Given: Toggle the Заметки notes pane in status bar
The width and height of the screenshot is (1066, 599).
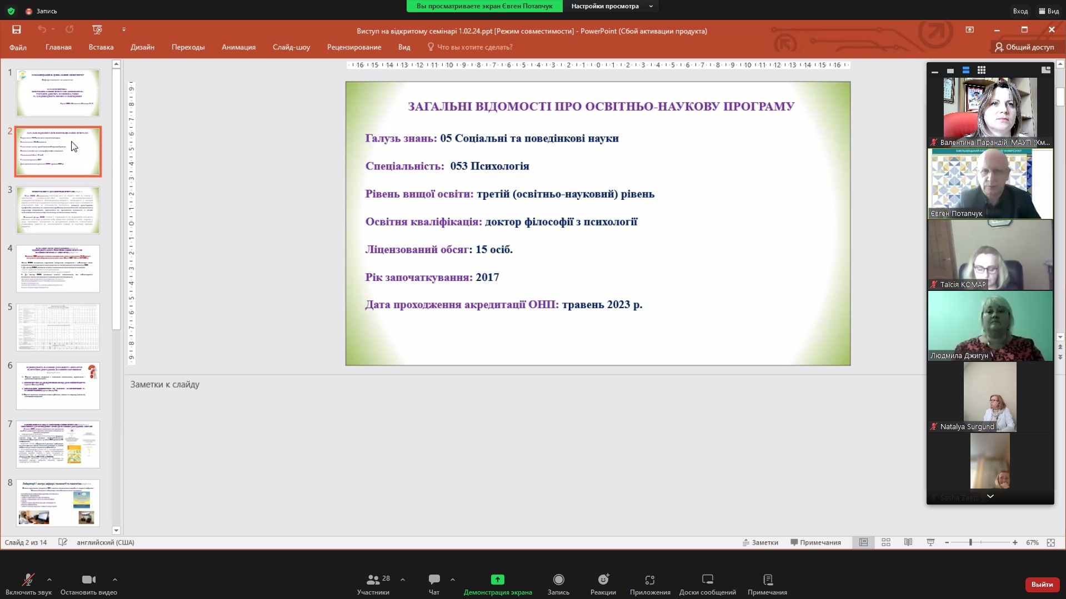Looking at the screenshot, I should click(760, 542).
